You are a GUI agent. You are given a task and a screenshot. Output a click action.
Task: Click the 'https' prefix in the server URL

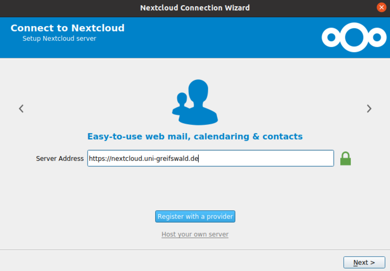(x=96, y=159)
